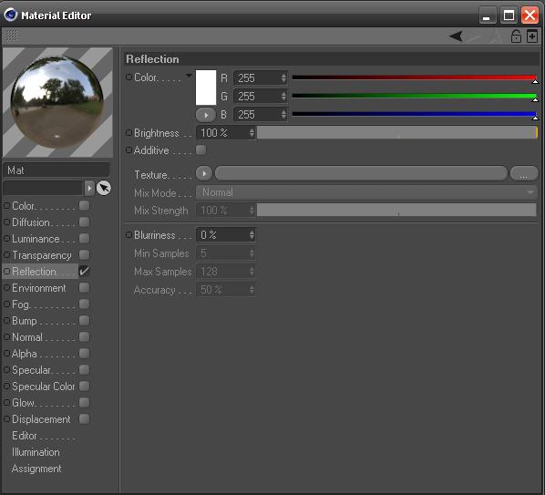This screenshot has height=495, width=545.
Task: Enable the Normal channel checkbox
Action: (84, 336)
